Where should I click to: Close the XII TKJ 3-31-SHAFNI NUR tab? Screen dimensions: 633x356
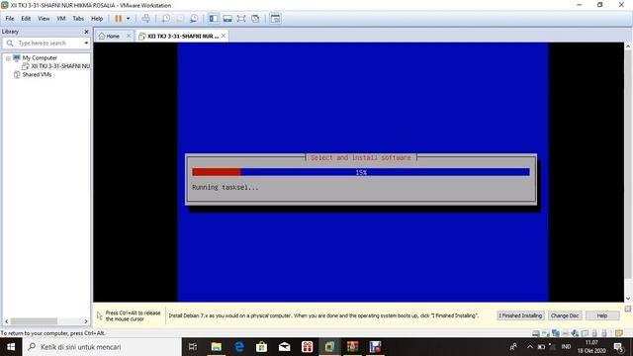[x=224, y=36]
